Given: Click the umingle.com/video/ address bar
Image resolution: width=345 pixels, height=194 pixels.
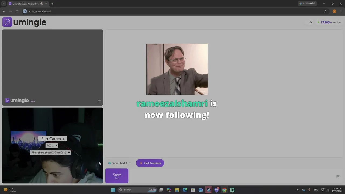Looking at the screenshot, I should pyautogui.click(x=172, y=11).
